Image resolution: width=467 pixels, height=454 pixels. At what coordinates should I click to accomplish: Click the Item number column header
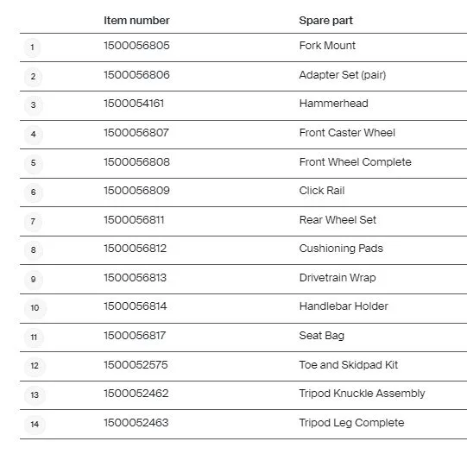pyautogui.click(x=136, y=21)
